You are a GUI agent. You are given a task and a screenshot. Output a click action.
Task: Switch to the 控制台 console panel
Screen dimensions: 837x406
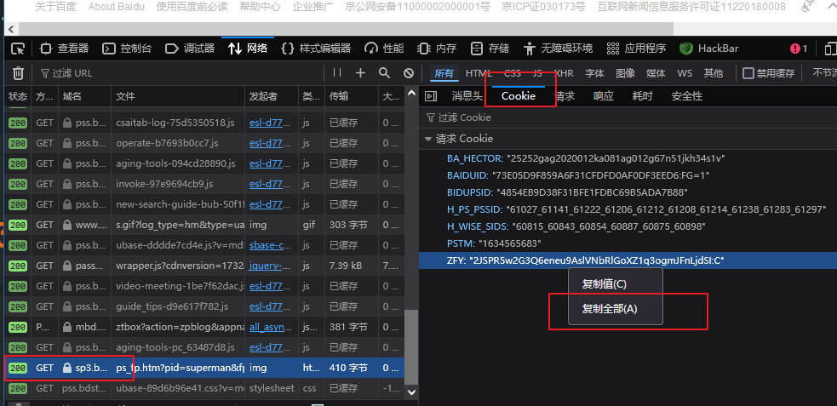[127, 49]
